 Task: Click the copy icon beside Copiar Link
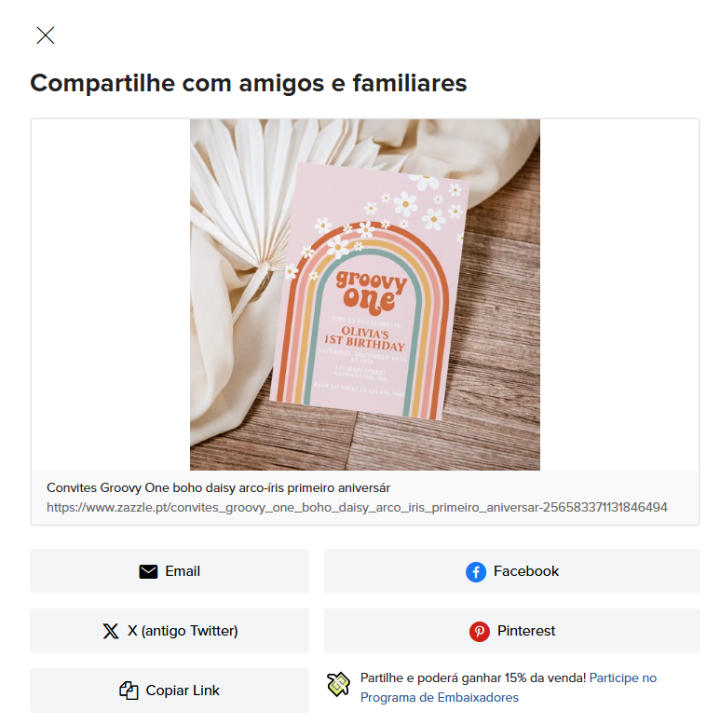129,691
